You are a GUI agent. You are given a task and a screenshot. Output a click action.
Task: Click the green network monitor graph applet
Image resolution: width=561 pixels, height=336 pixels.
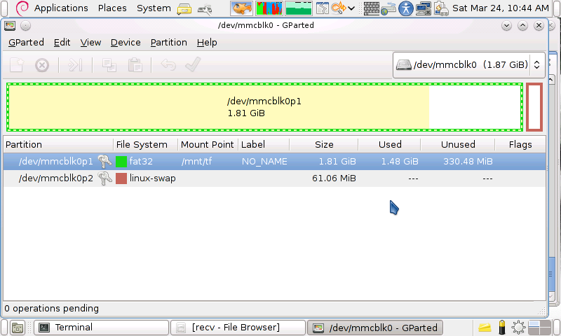point(299,8)
